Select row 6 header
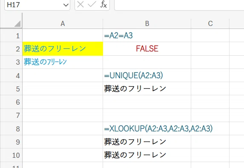The image size is (244, 168). 11,102
